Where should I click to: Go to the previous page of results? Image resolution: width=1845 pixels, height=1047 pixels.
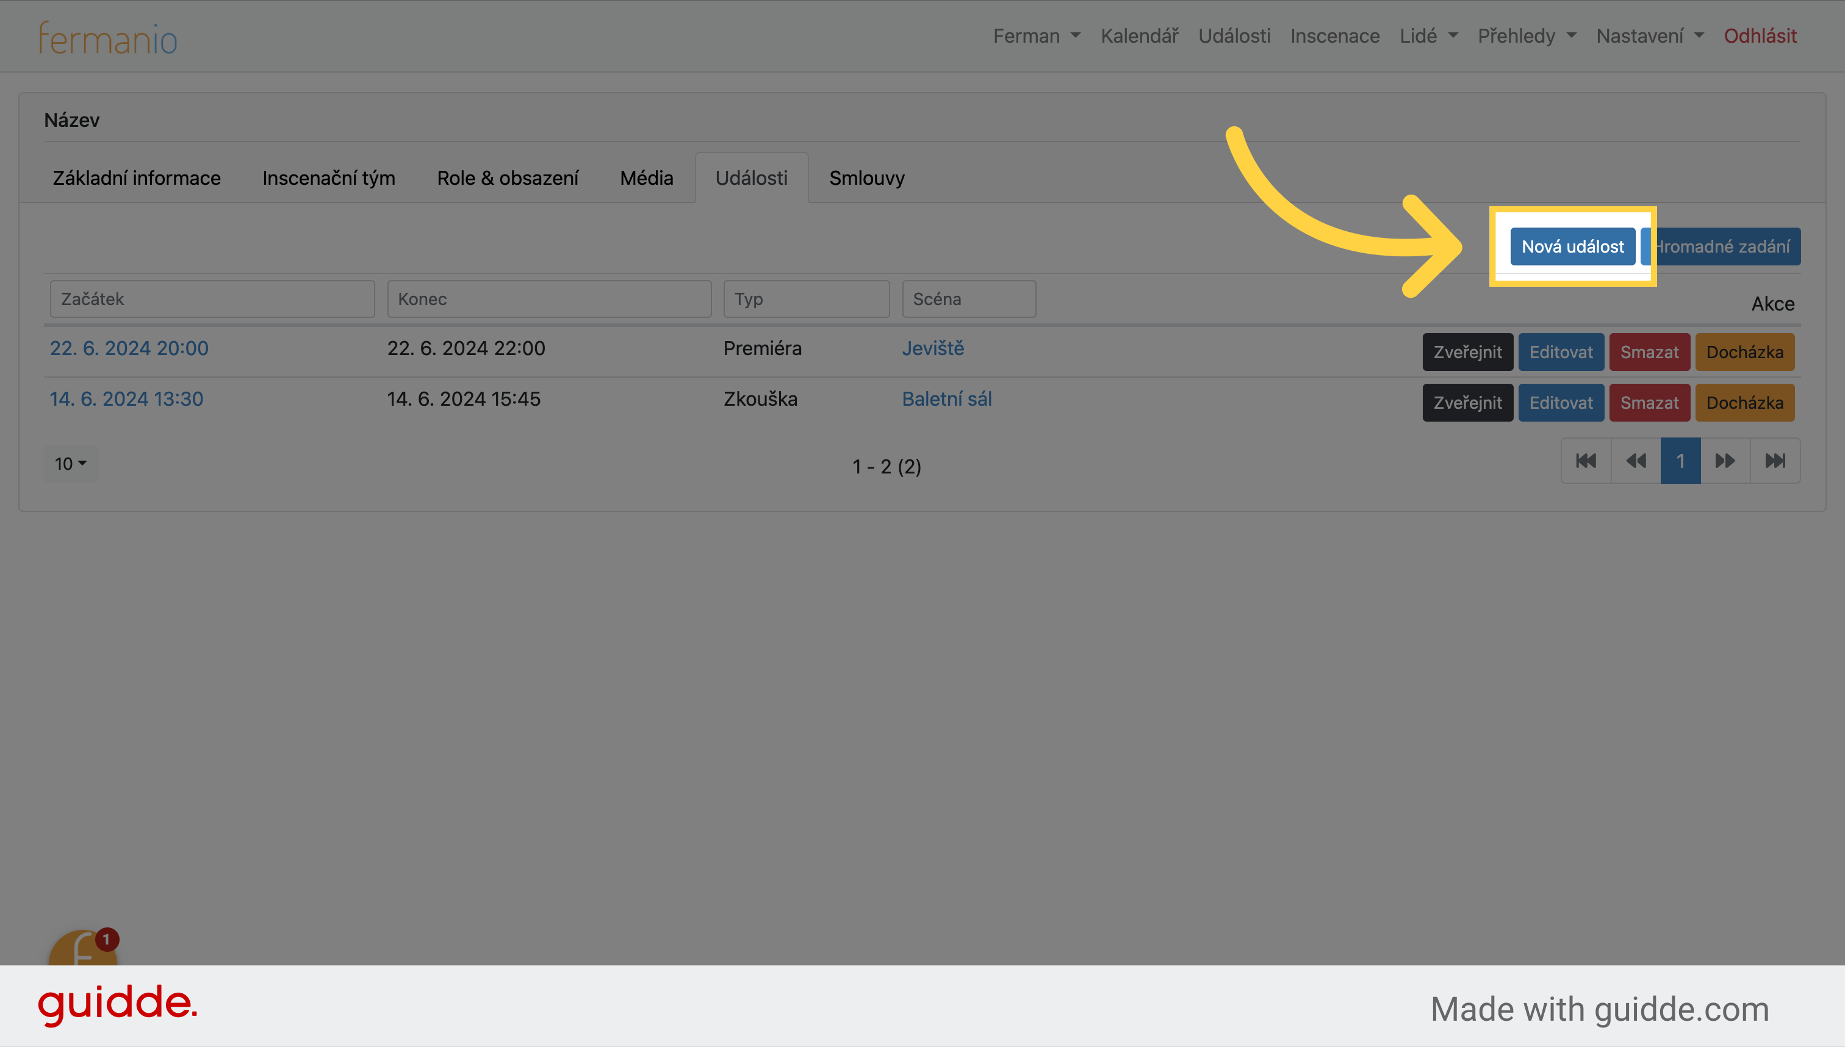1636,461
